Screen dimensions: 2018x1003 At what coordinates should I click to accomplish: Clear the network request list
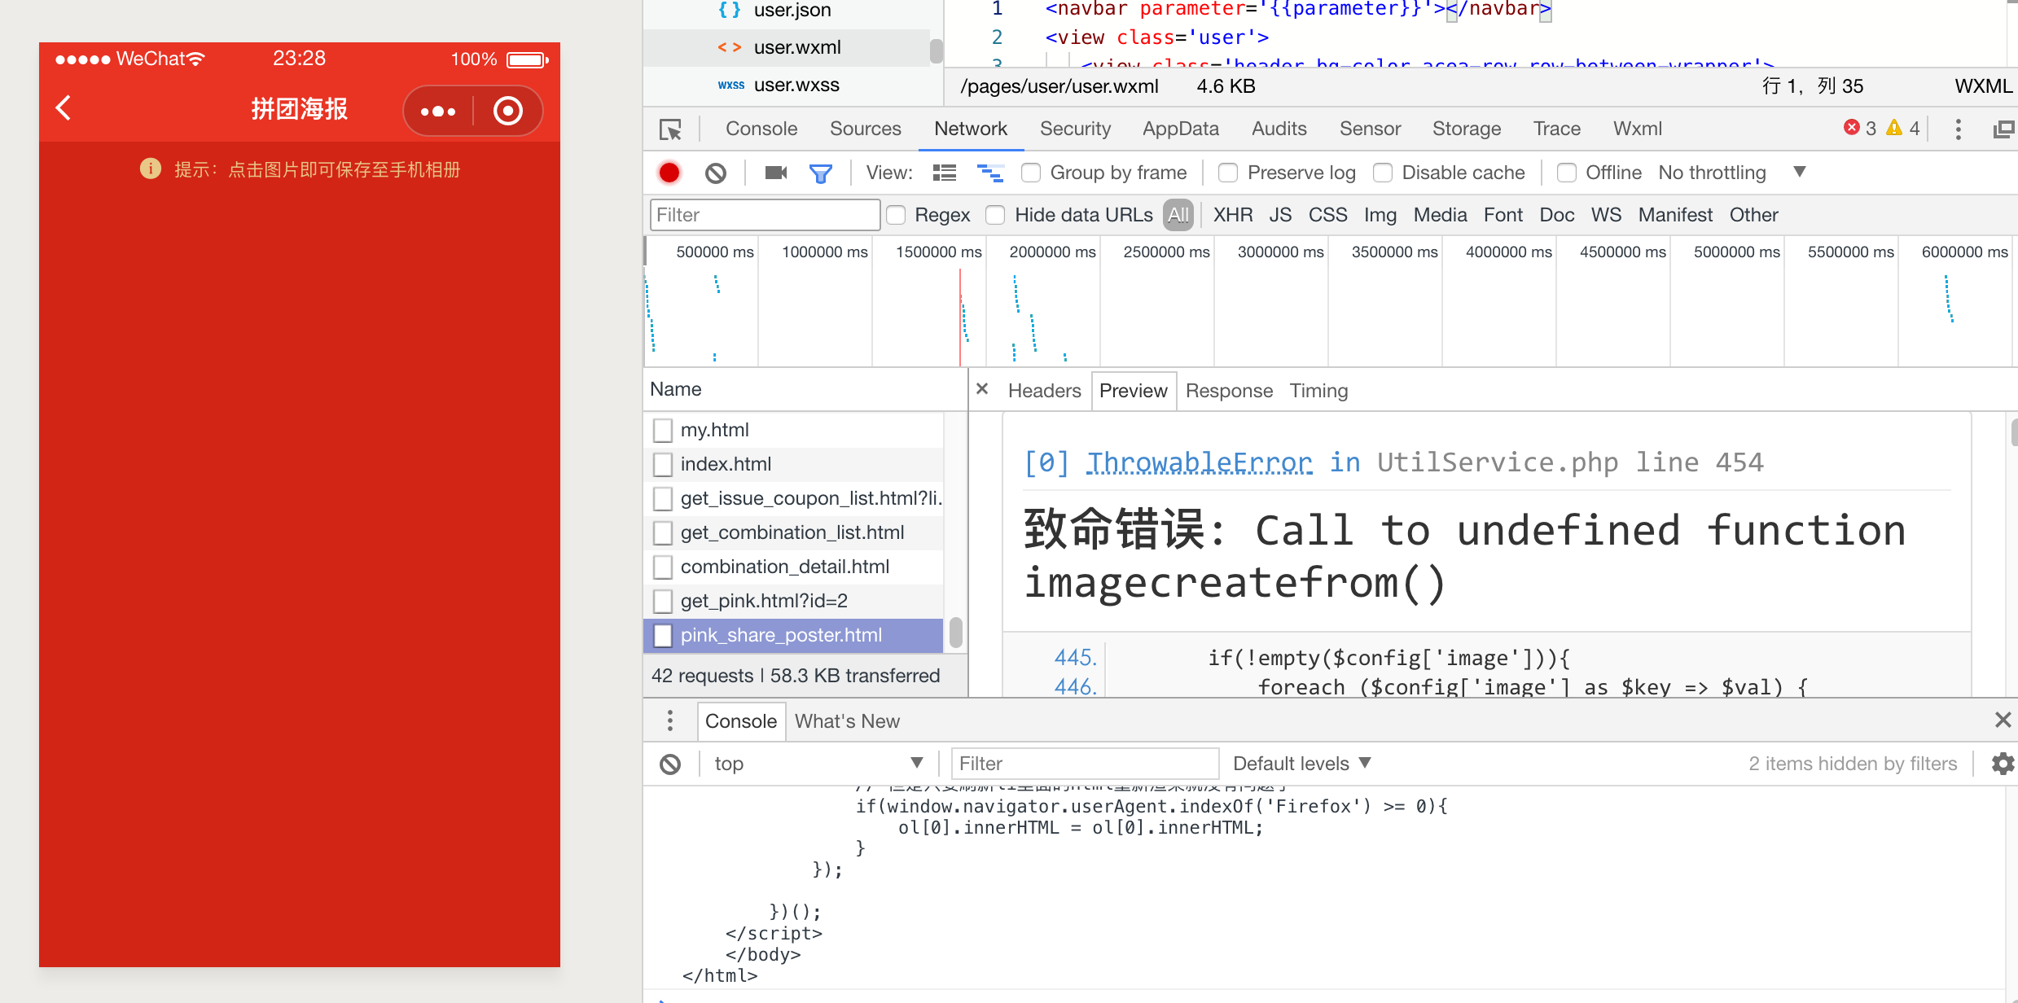click(715, 173)
